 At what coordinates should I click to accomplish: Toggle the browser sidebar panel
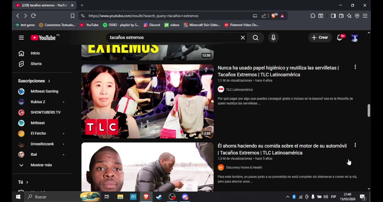coord(333,16)
